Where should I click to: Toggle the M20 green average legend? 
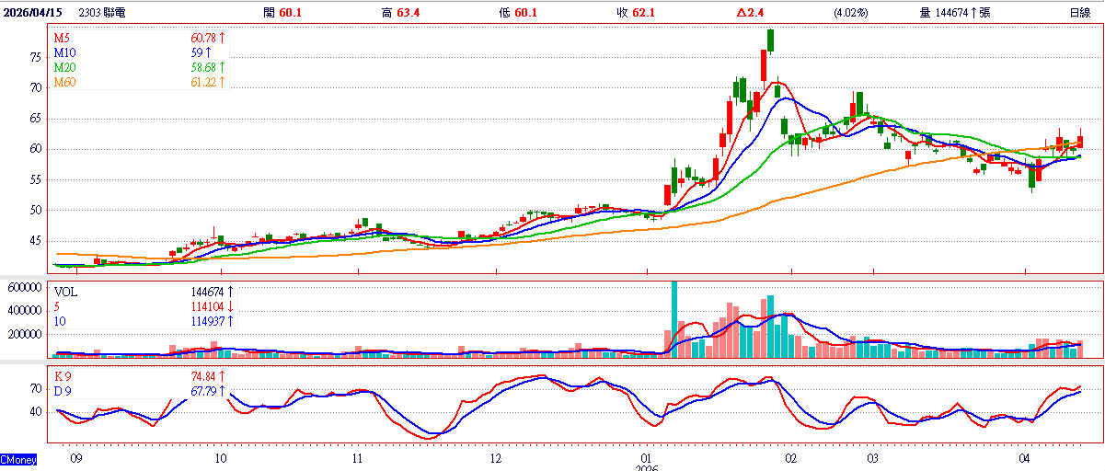tap(64, 68)
